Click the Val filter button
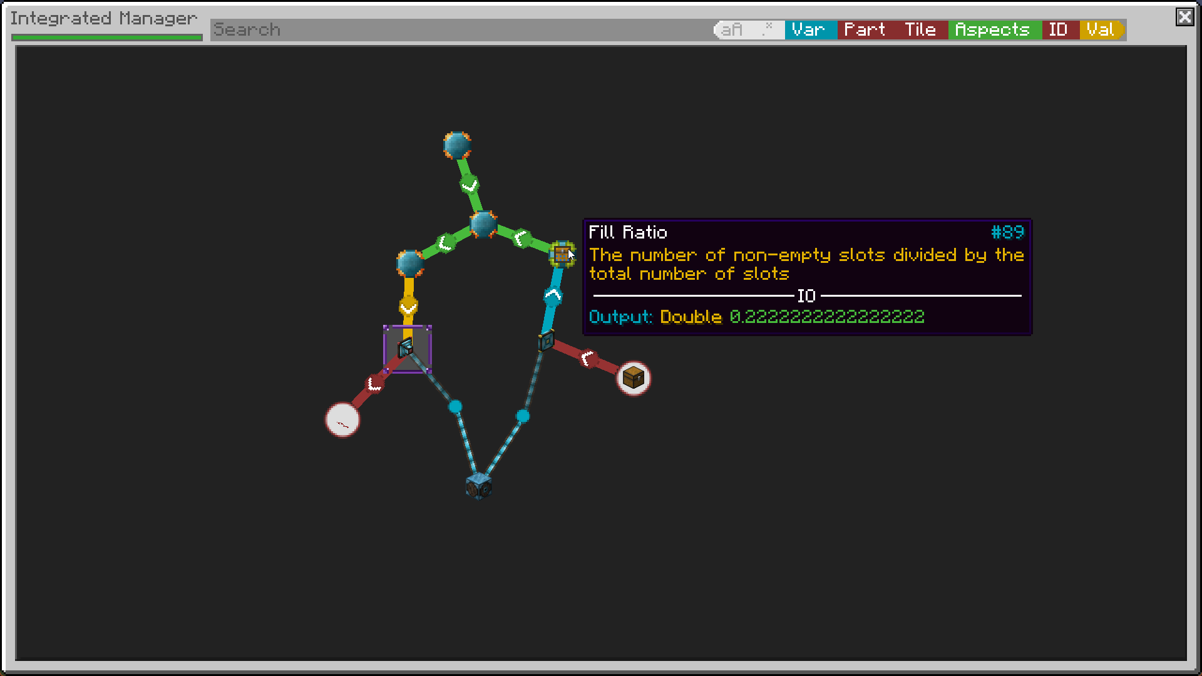Screen dimensions: 1202x676 tap(1100, 29)
